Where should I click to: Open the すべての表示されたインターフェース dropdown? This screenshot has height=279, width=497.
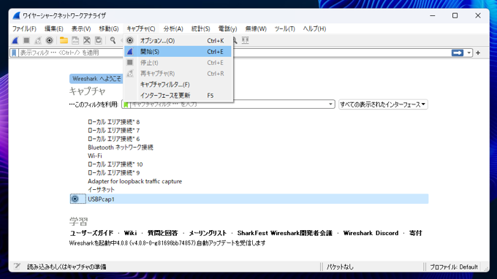(383, 104)
